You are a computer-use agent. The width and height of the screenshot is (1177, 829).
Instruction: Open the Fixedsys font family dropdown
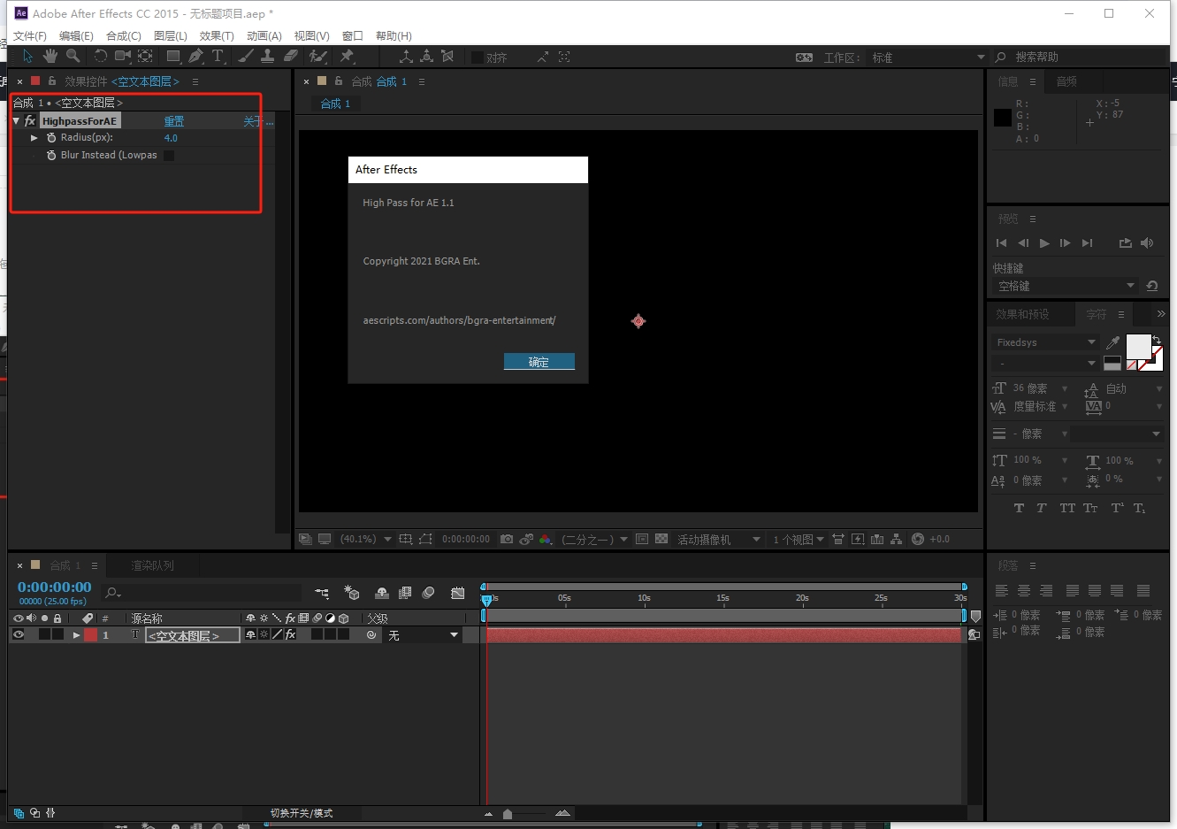click(1045, 342)
